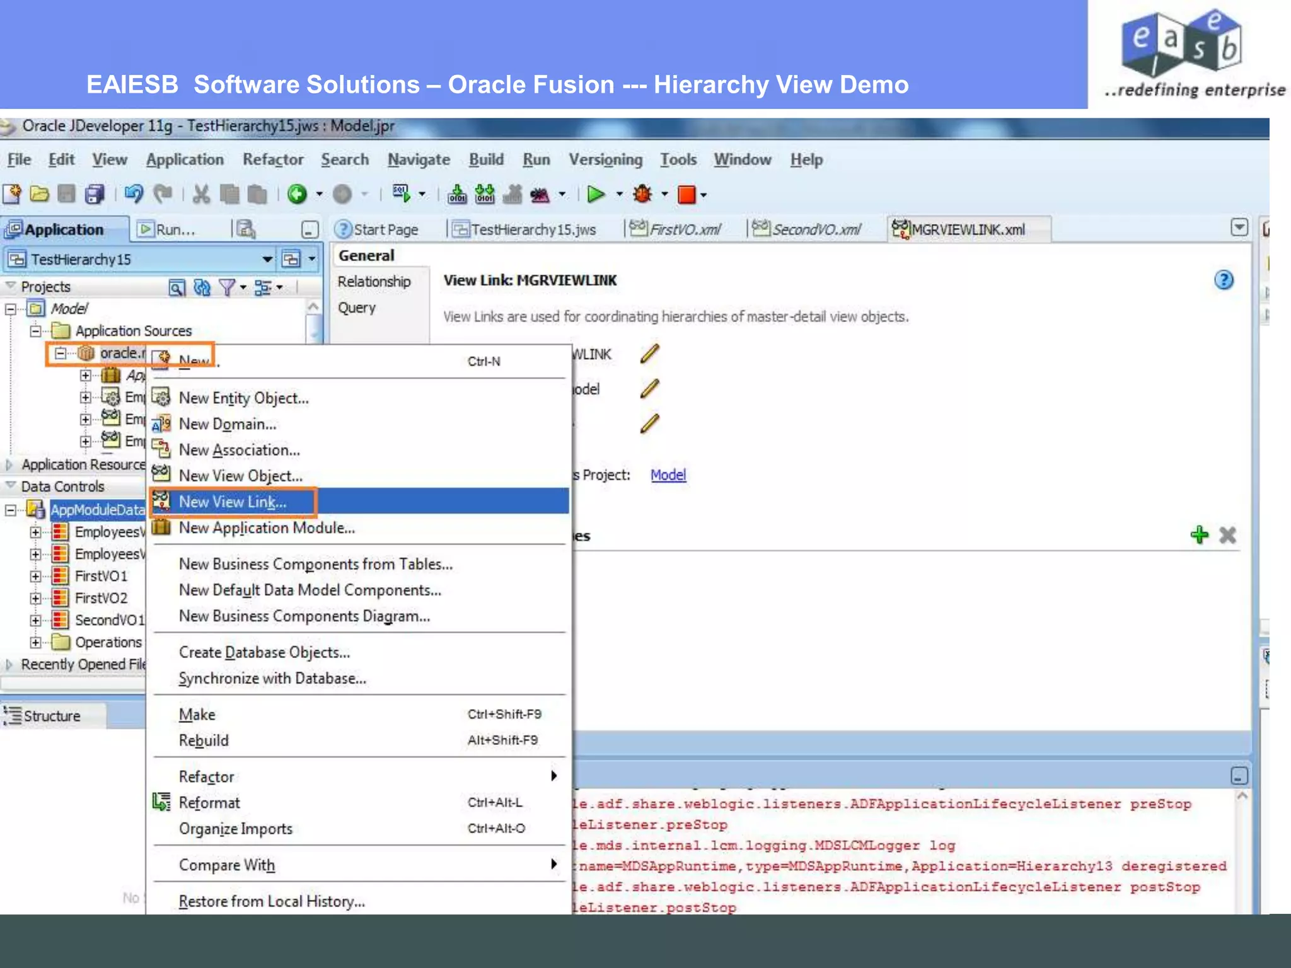
Task: Click the Cut scissors icon
Action: [x=201, y=194]
